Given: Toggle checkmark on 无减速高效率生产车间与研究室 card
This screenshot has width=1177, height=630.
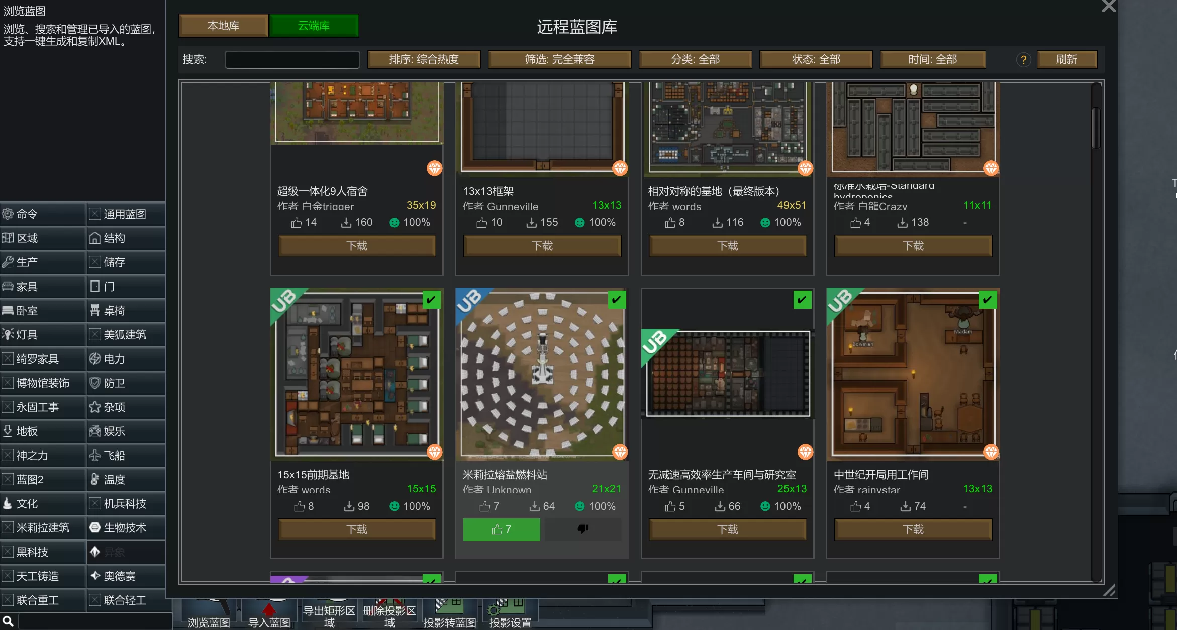Looking at the screenshot, I should tap(802, 300).
